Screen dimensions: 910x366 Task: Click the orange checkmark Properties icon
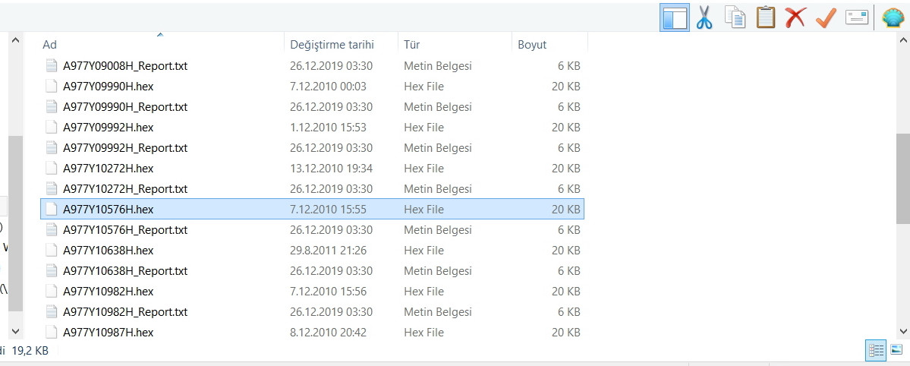tap(826, 17)
